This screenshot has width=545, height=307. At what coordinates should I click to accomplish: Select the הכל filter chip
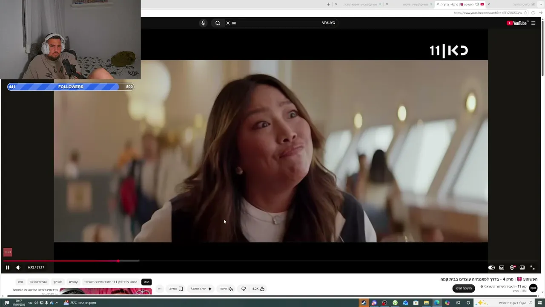(x=146, y=282)
